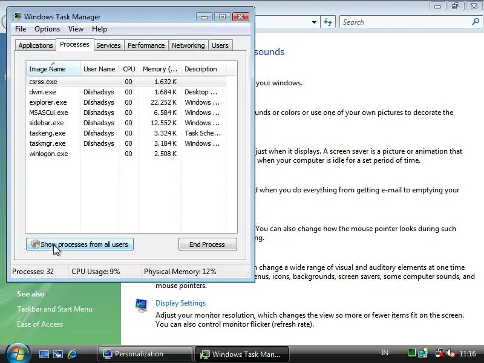Open the Help menu
The image size is (484, 363).
point(99,29)
